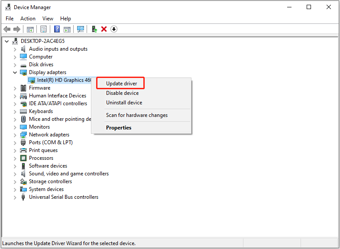Maximize the Device Manager window
340x249 pixels.
[x=309, y=7]
